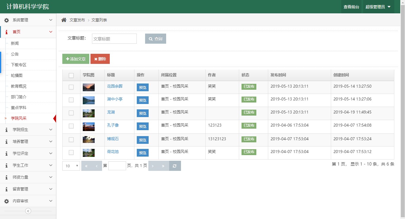
Task: Expand the 学院招生 sidebar section
Action: point(28,130)
